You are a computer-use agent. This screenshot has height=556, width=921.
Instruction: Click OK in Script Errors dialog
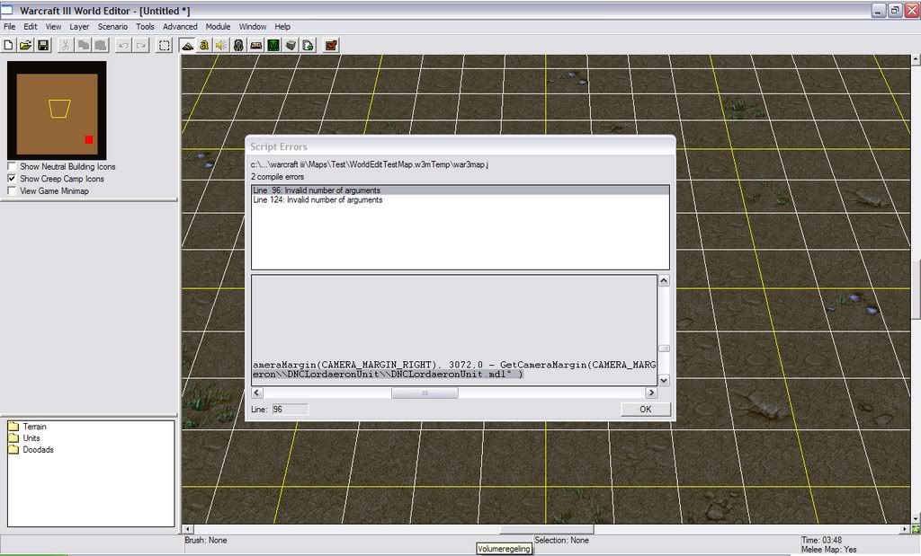point(646,410)
